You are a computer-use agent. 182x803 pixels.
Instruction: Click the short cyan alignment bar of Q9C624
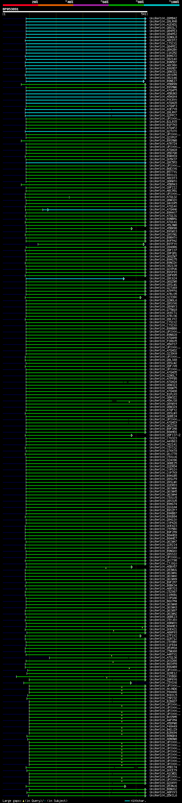coord(75,279)
